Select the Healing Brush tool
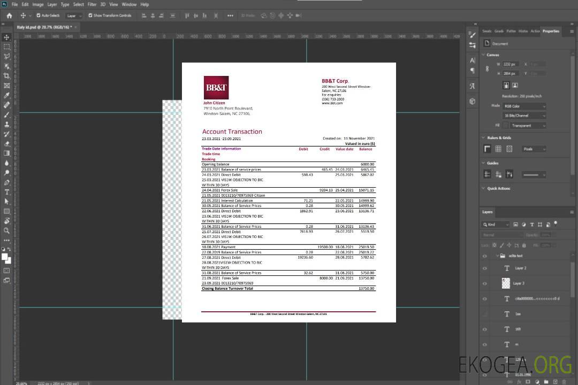 (x=6, y=105)
